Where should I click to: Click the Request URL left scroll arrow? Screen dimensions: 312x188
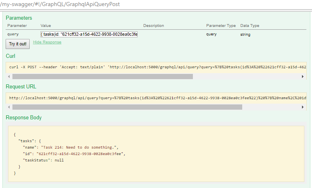coord(9,107)
